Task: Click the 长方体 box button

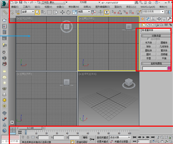Action: (x=148, y=43)
